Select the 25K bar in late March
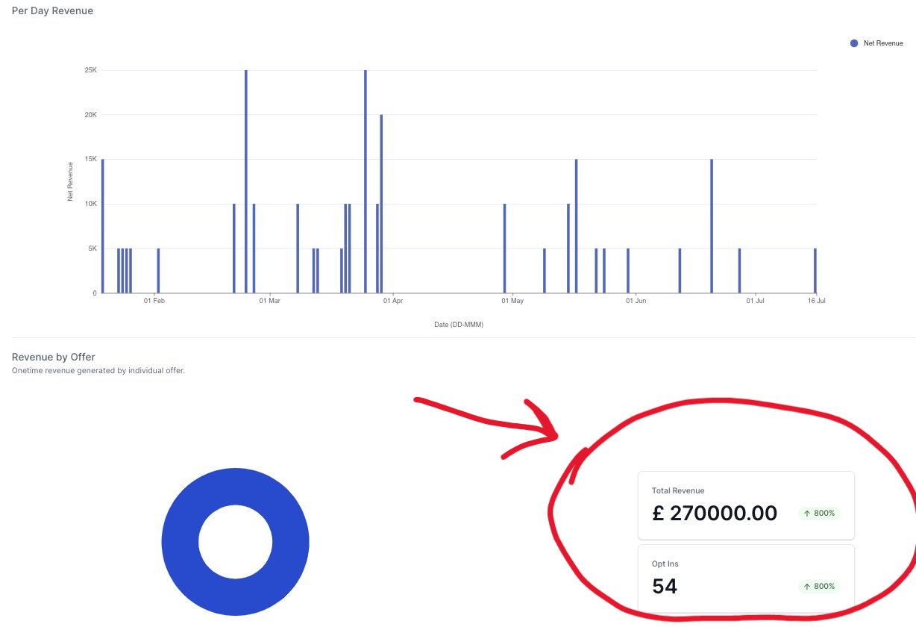Viewport: 916px width, 627px height. (x=366, y=181)
